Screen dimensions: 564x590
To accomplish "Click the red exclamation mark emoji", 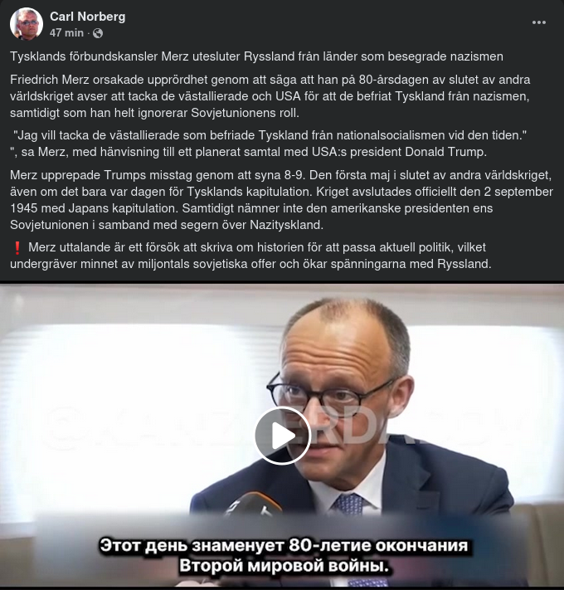I will click(x=17, y=248).
